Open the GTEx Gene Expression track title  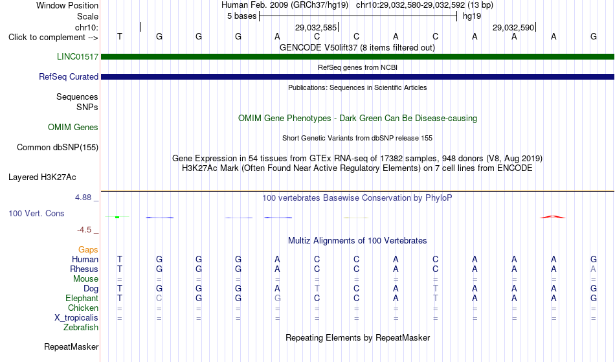(357, 159)
